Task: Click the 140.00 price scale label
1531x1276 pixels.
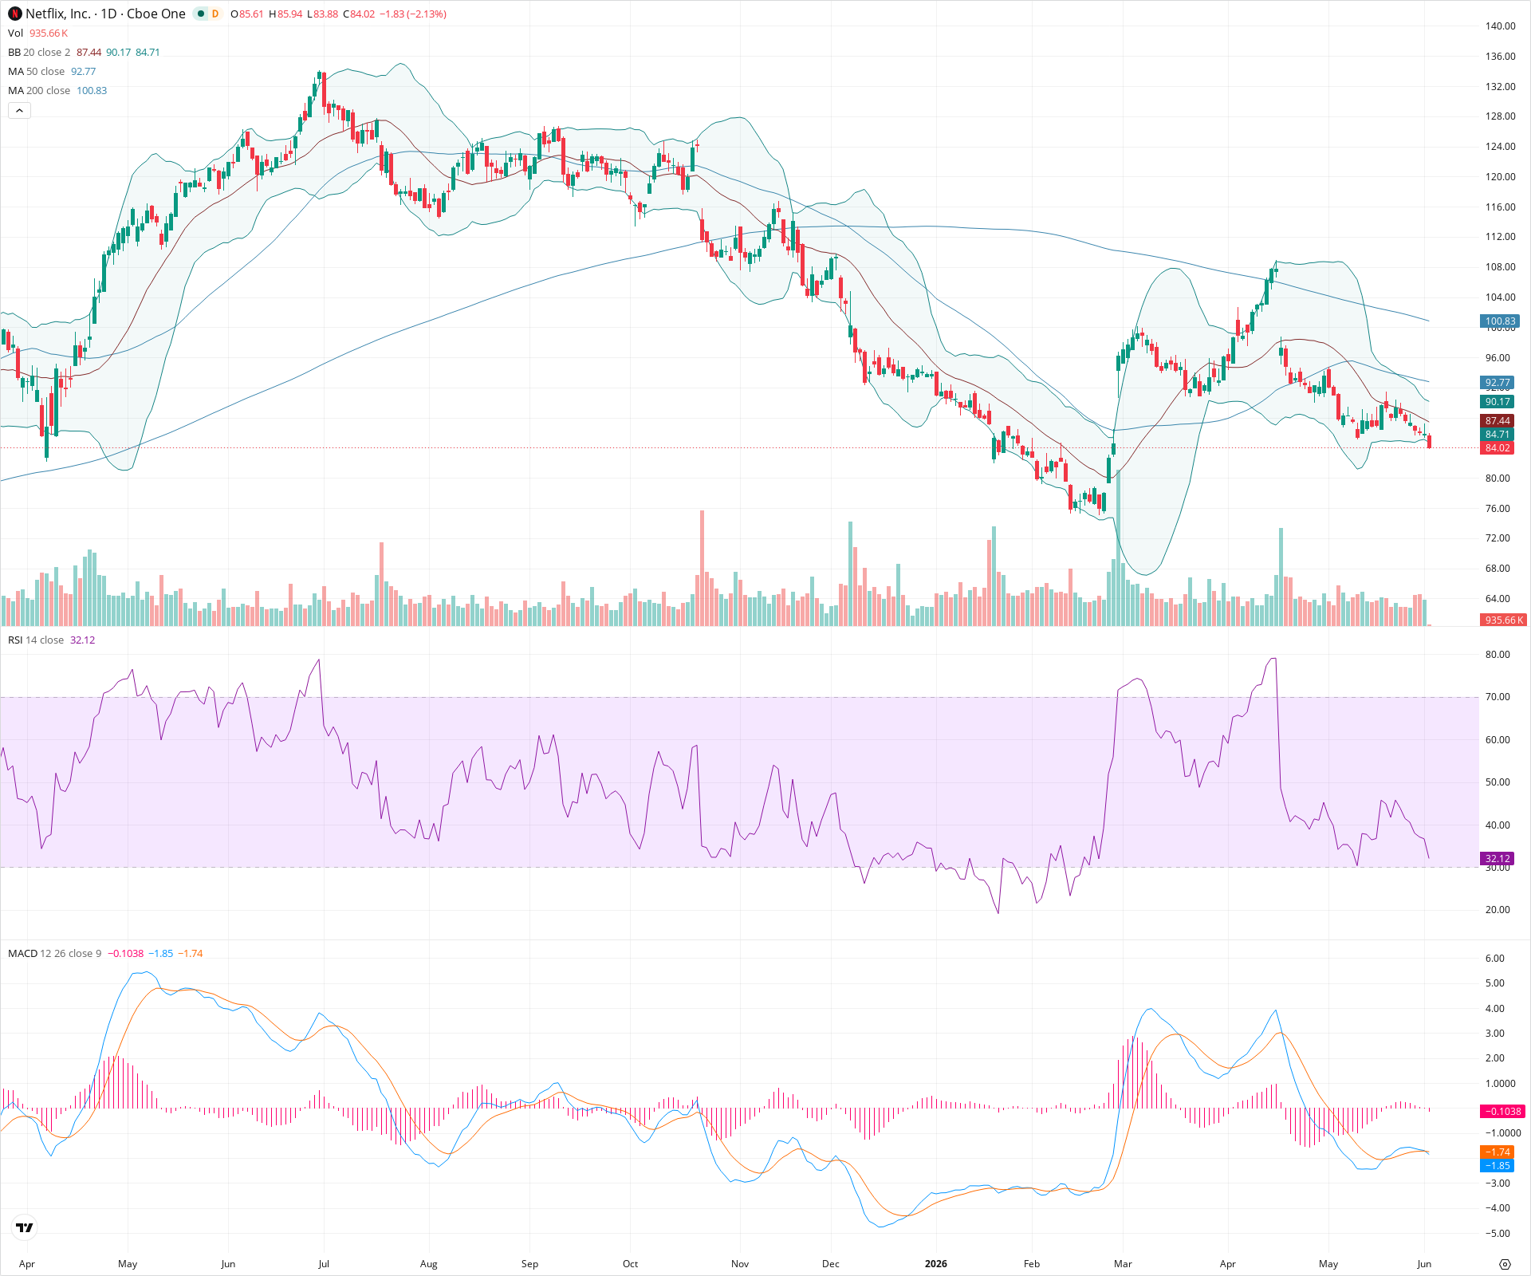Action: point(1500,26)
